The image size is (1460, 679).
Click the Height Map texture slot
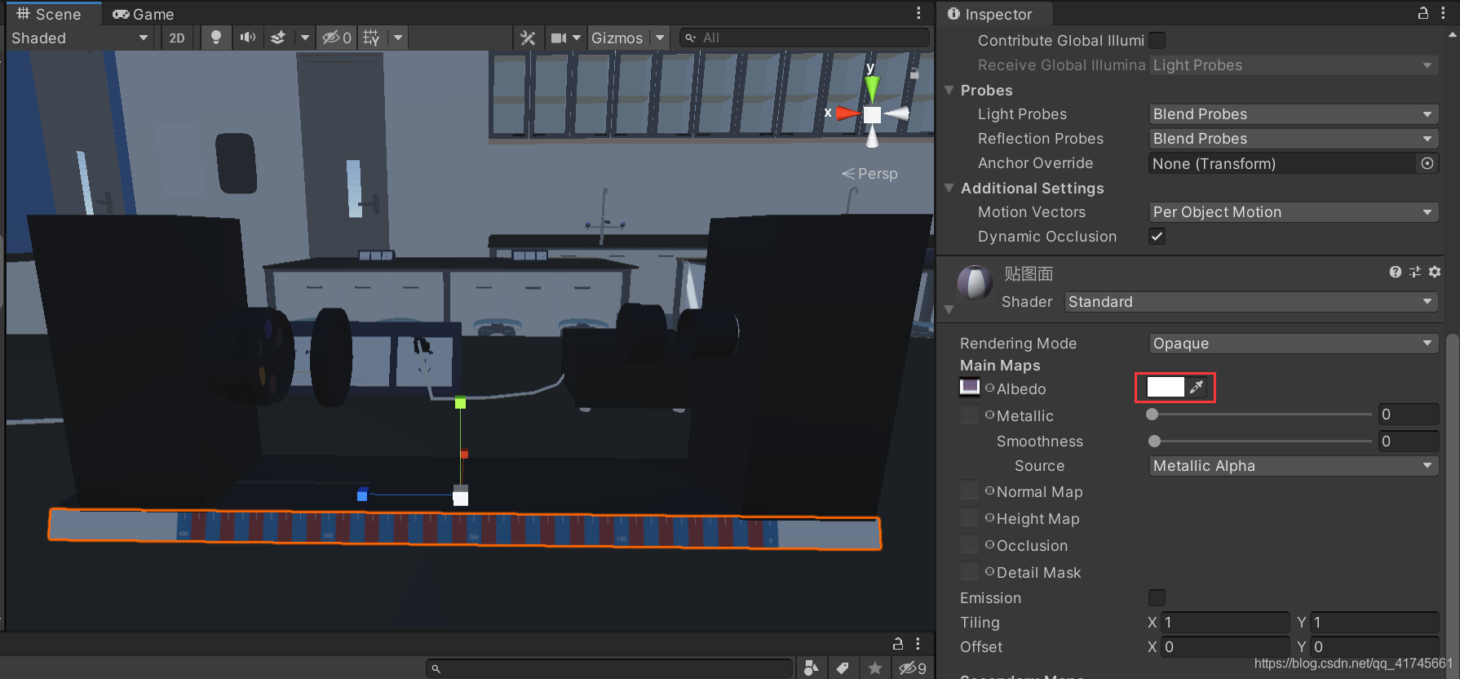[x=970, y=517]
